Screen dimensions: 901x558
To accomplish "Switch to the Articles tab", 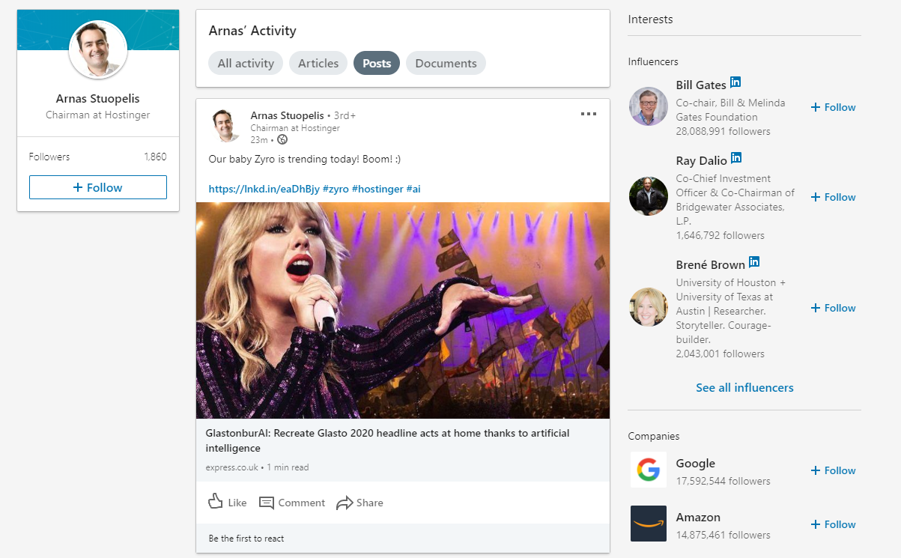I will (x=318, y=63).
